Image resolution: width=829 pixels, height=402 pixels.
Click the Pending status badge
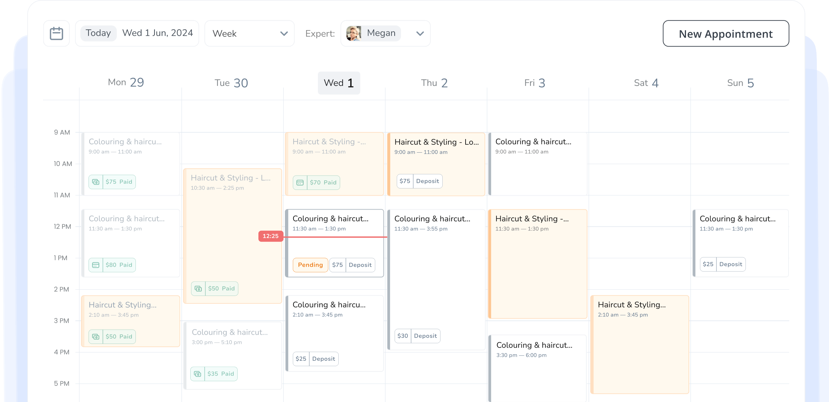[310, 265]
